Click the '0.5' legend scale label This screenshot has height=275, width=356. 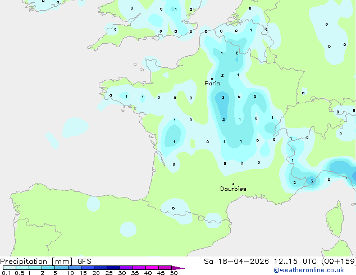pos(19,273)
